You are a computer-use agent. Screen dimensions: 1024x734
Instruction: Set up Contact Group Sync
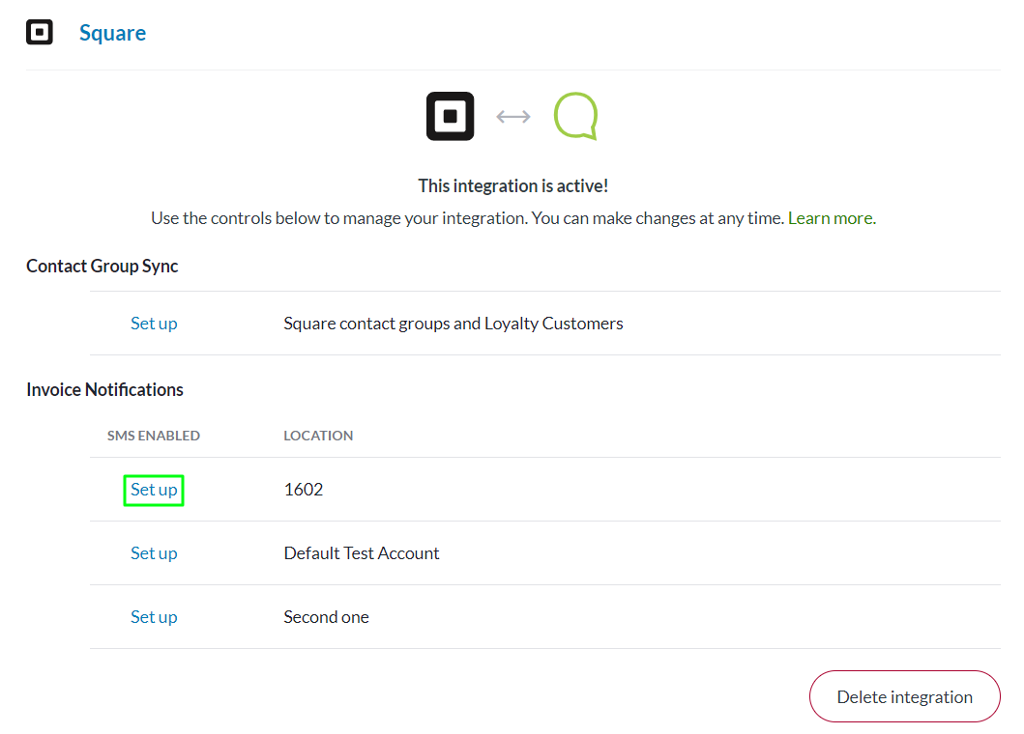click(x=154, y=324)
